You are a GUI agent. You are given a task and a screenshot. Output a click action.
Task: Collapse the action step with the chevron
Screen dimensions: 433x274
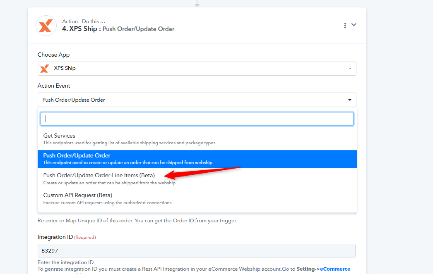tap(354, 25)
